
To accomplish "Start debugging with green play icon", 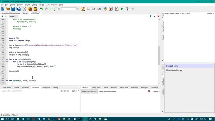I will [x=122, y=9].
